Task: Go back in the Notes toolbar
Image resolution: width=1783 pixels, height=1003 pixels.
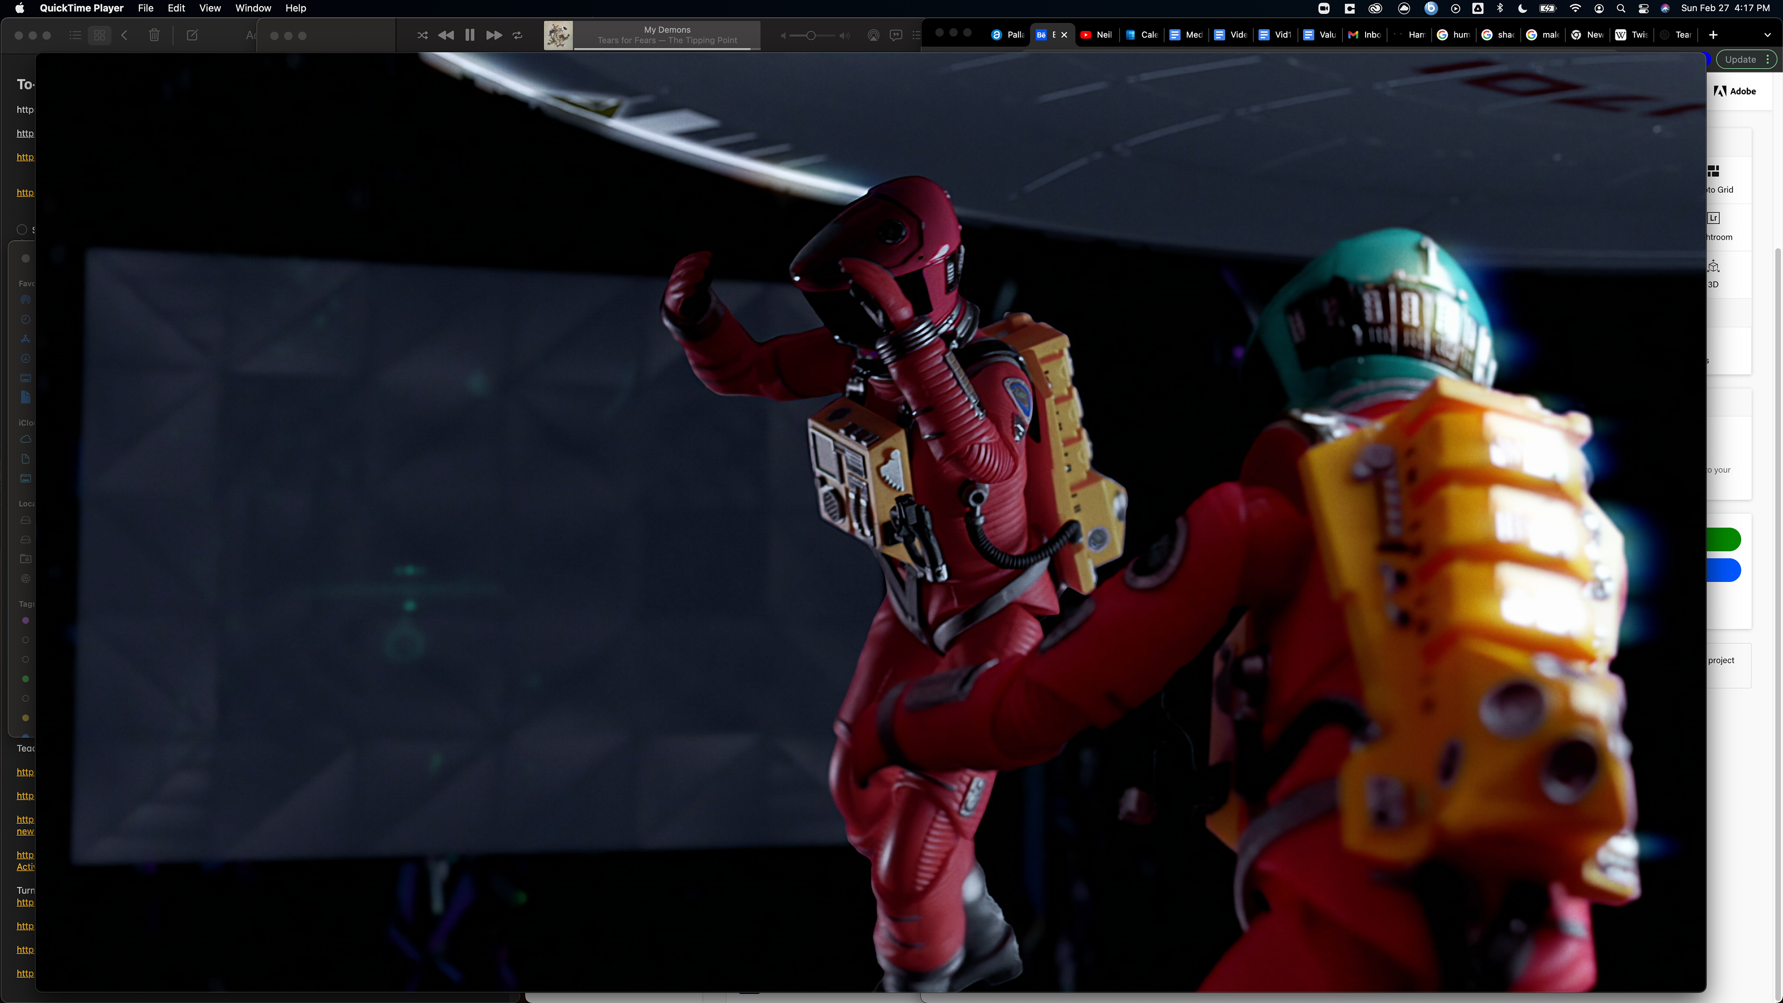Action: click(x=124, y=35)
